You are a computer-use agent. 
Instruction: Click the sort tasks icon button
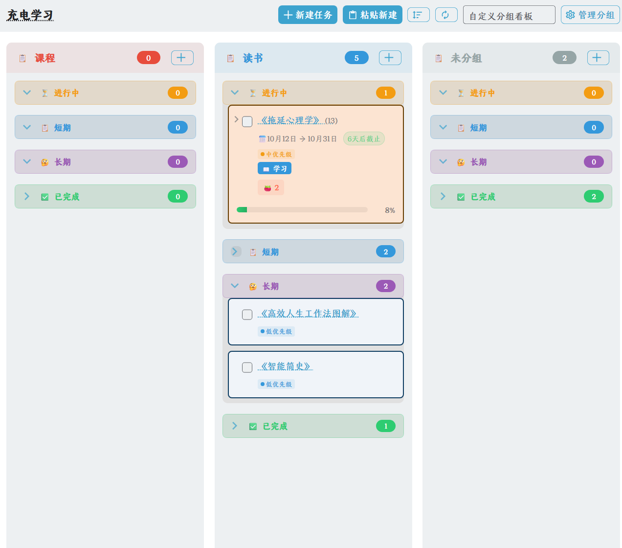pyautogui.click(x=418, y=15)
